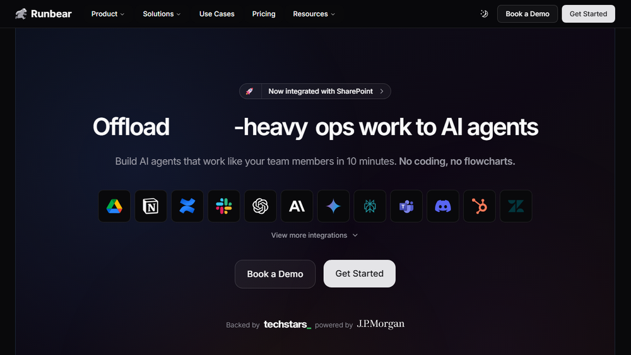Select the Notion integration icon

151,206
